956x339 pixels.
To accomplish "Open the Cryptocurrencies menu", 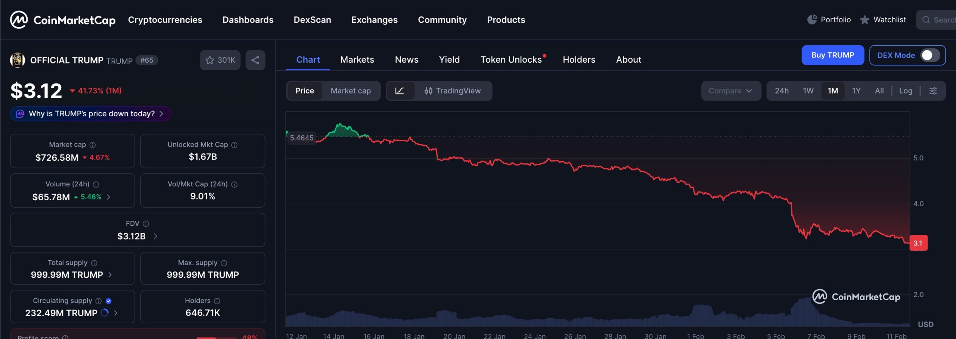I will [x=165, y=20].
